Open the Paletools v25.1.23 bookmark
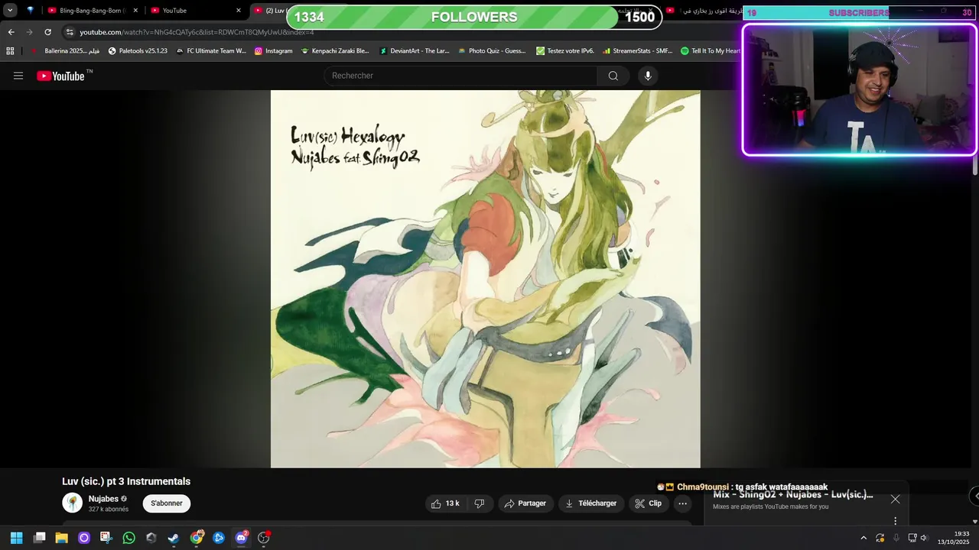 pyautogui.click(x=138, y=51)
